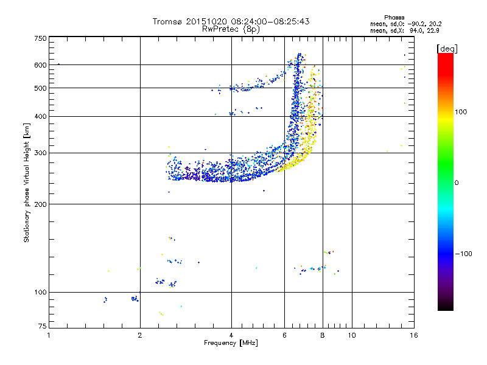Click the 'Stationary phase Virtual Height [km]' axis title
Image resolution: width=487 pixels, height=365 pixels.
coord(26,182)
